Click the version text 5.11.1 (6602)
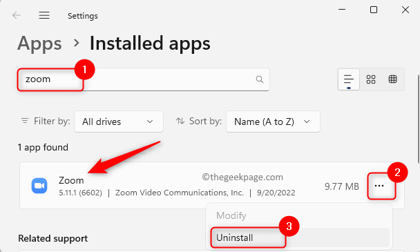 click(80, 193)
